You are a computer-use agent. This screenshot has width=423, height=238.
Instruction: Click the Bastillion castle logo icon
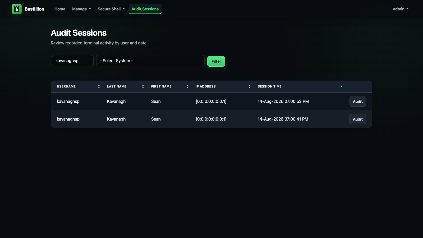(x=17, y=9)
